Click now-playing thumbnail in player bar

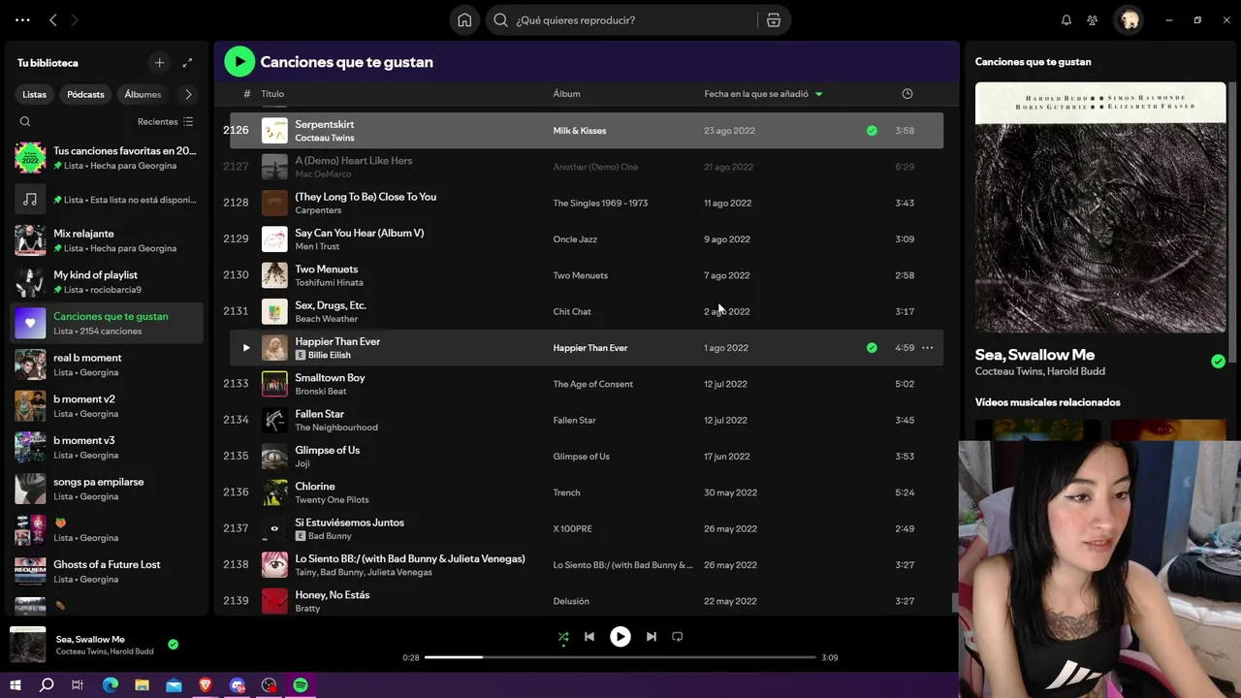28,645
